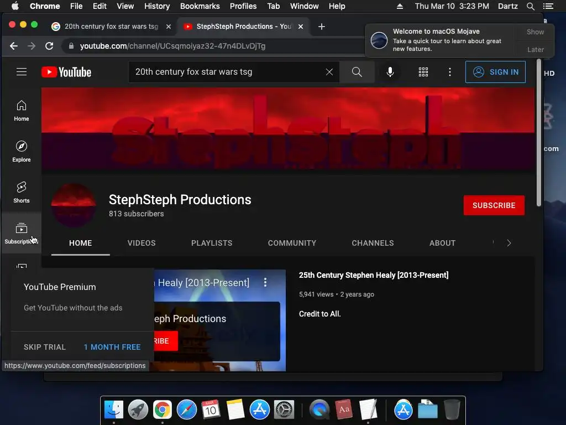Open Launchpad from the Dock
This screenshot has height=425, width=566.
click(x=138, y=410)
